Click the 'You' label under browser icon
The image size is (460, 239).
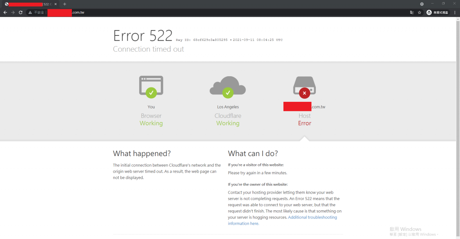pos(151,107)
